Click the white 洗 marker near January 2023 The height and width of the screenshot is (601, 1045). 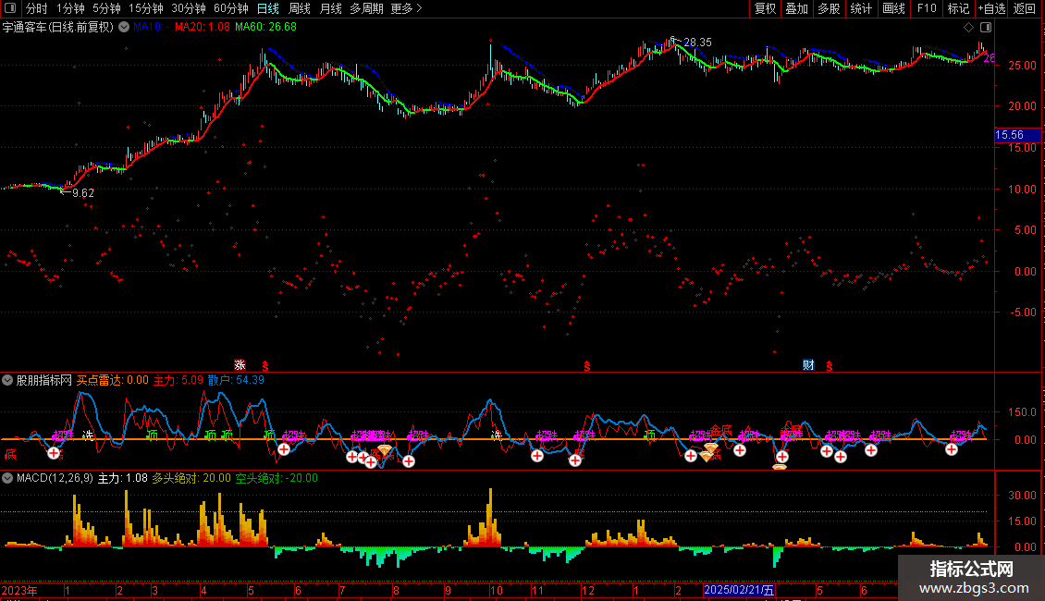point(88,435)
